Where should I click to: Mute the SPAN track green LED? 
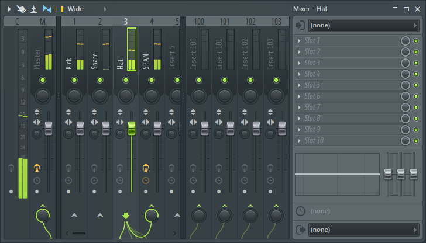(152, 80)
